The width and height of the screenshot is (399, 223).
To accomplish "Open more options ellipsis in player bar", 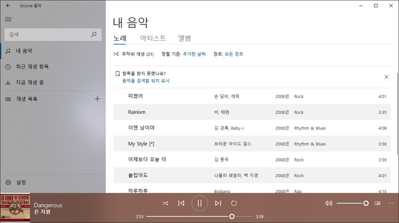I will tap(390, 203).
